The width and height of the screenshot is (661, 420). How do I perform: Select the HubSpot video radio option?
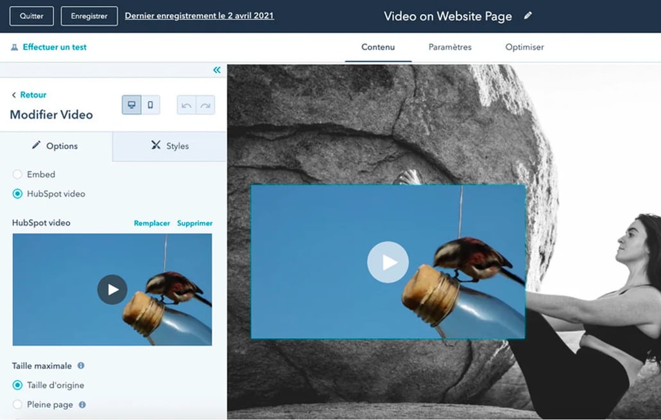coord(17,194)
